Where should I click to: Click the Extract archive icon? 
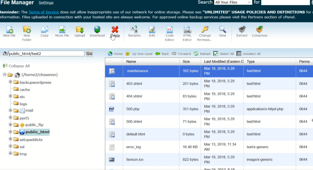coord(242,30)
